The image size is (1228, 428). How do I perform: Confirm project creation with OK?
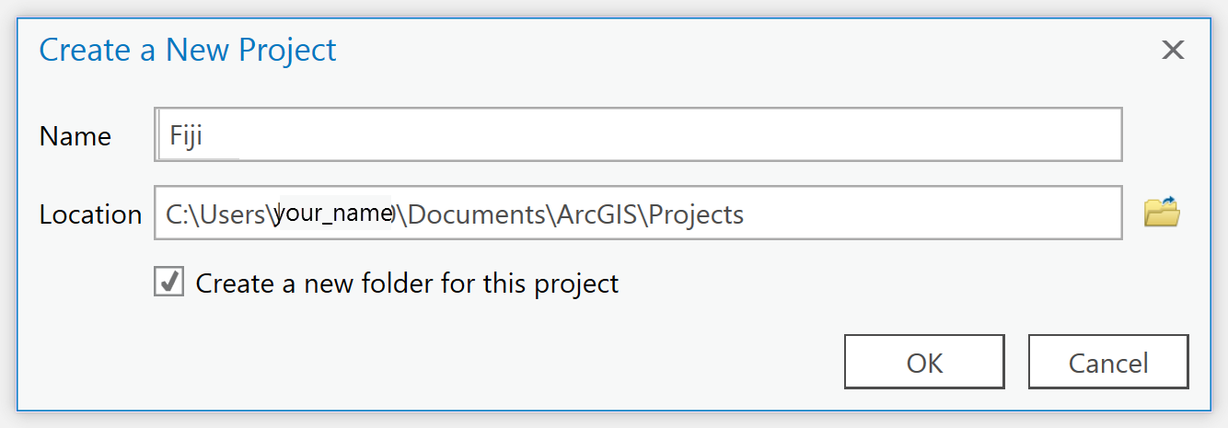coord(923,362)
